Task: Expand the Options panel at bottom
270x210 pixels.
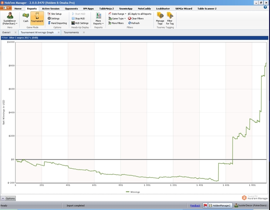Action: pos(8,198)
